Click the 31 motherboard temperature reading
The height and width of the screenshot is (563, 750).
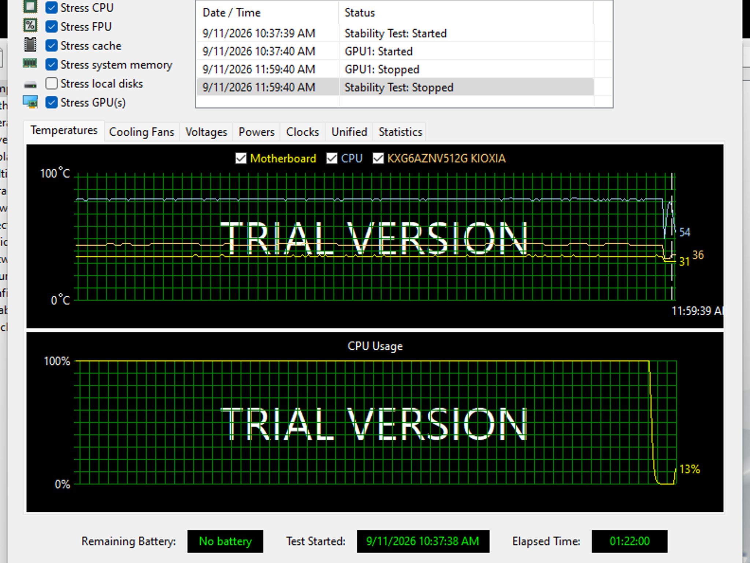(x=684, y=261)
